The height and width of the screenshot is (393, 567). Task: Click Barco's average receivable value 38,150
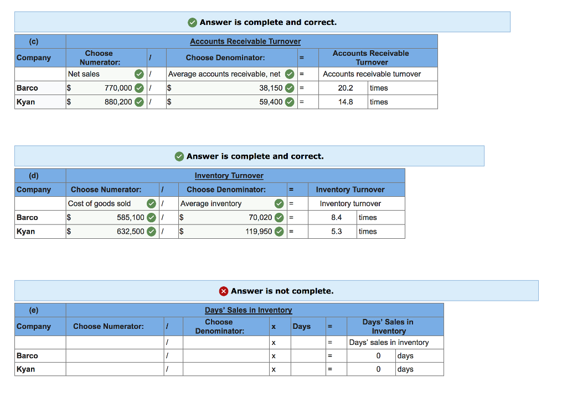point(271,88)
